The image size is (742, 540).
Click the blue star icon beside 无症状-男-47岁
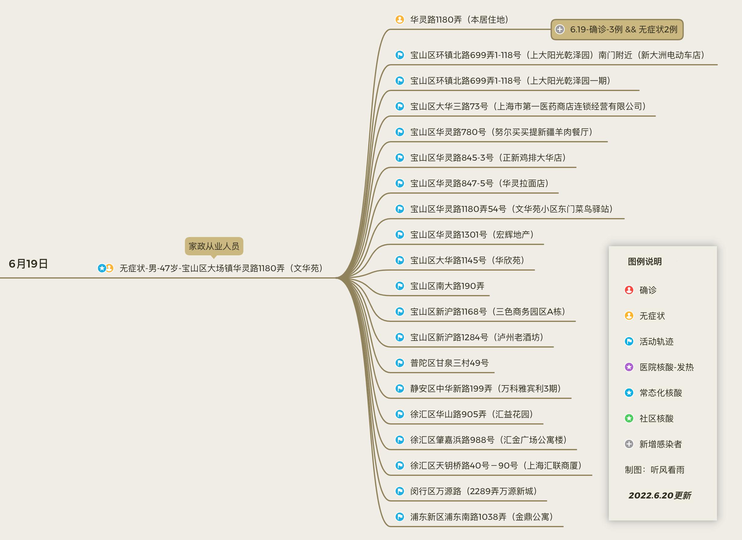[102, 268]
